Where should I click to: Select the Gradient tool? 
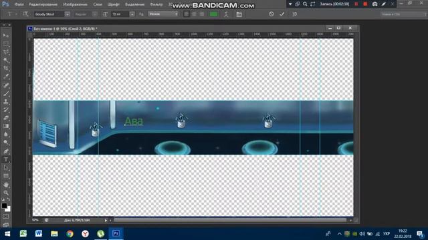pyautogui.click(x=6, y=126)
